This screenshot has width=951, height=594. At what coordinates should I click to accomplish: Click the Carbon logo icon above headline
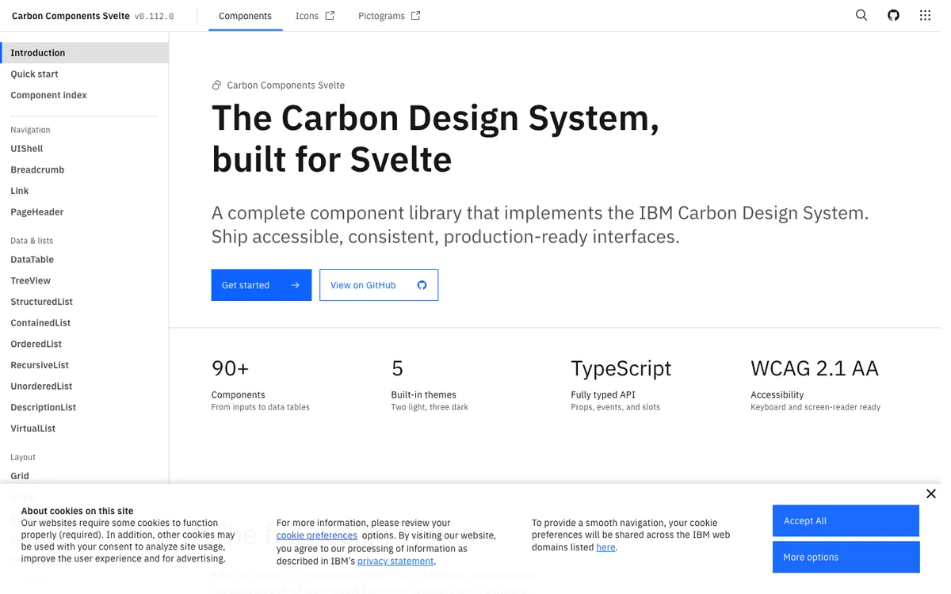click(x=216, y=86)
